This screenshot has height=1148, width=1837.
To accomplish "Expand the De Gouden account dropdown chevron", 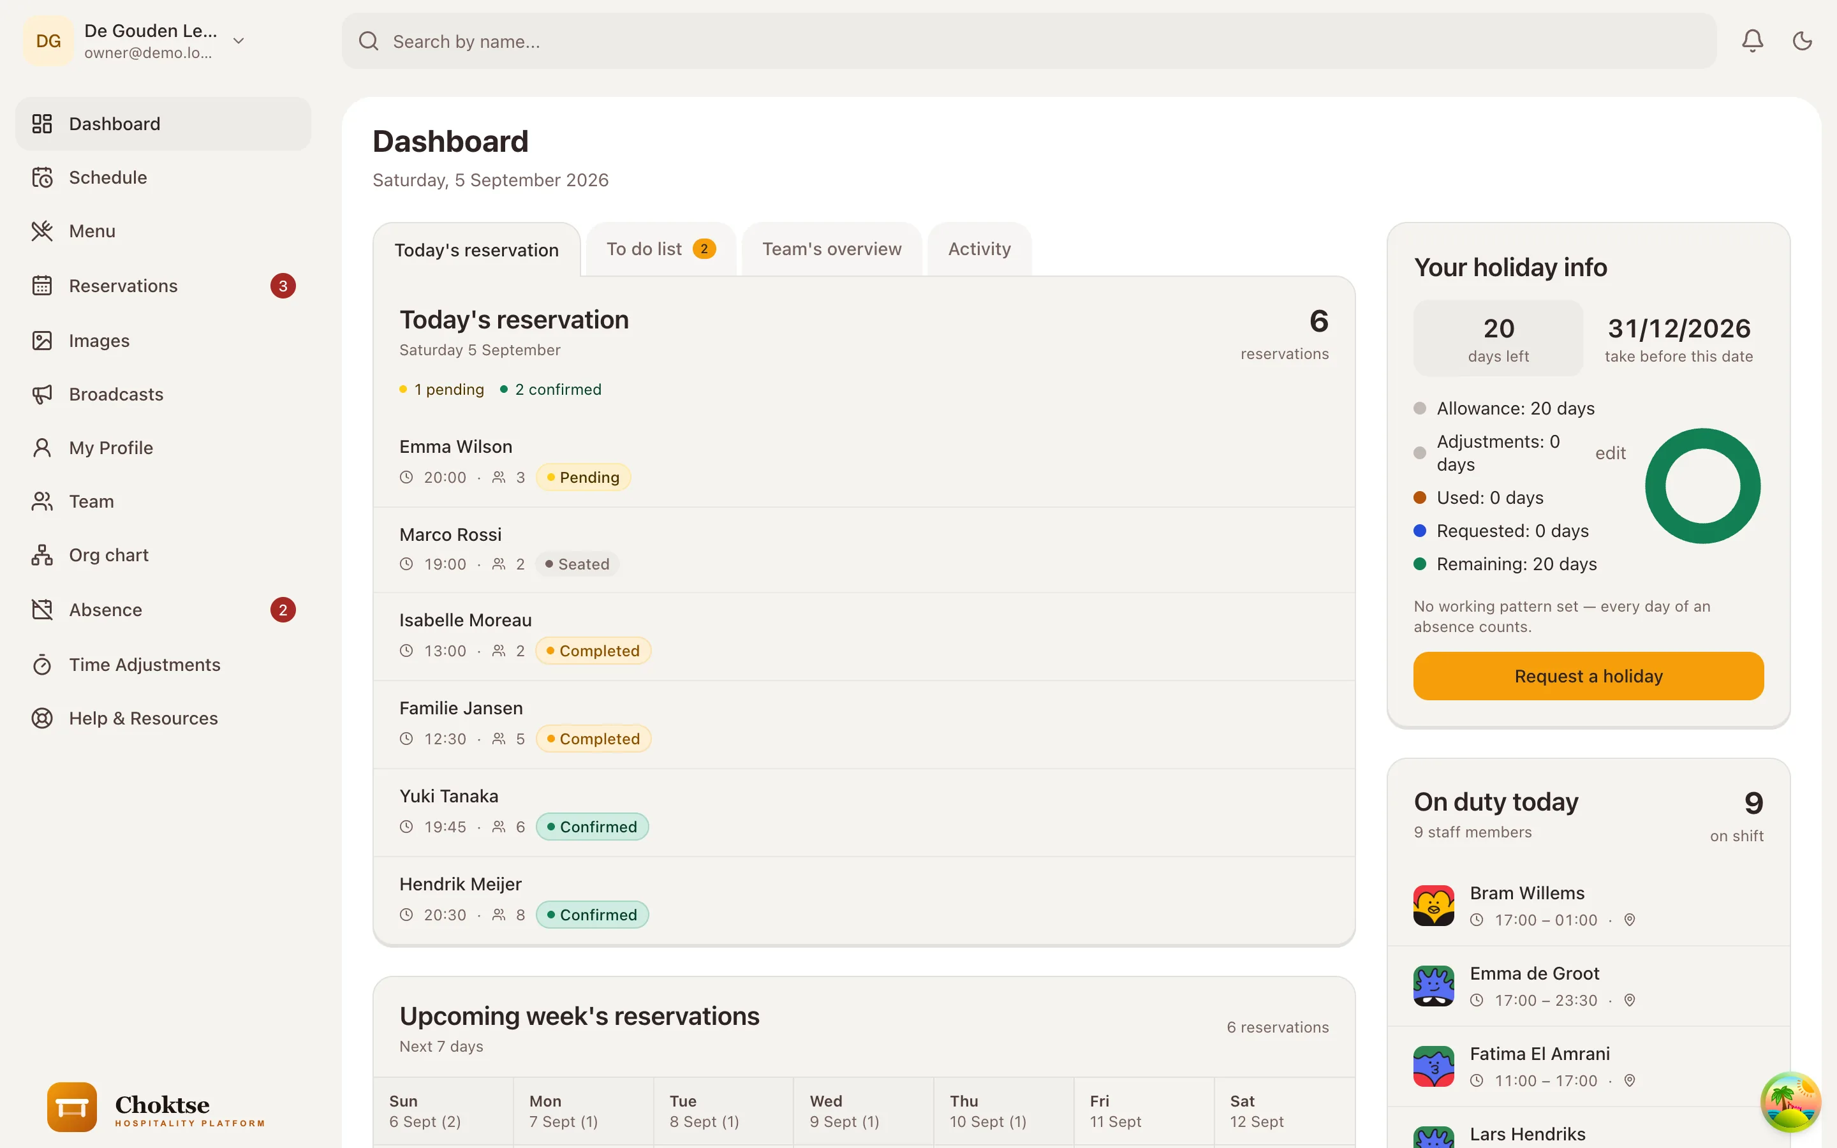I will (239, 41).
